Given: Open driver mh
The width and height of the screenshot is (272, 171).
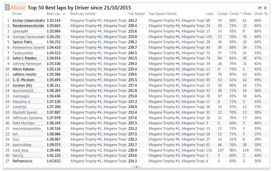Looking at the screenshot, I should pos(15,134).
